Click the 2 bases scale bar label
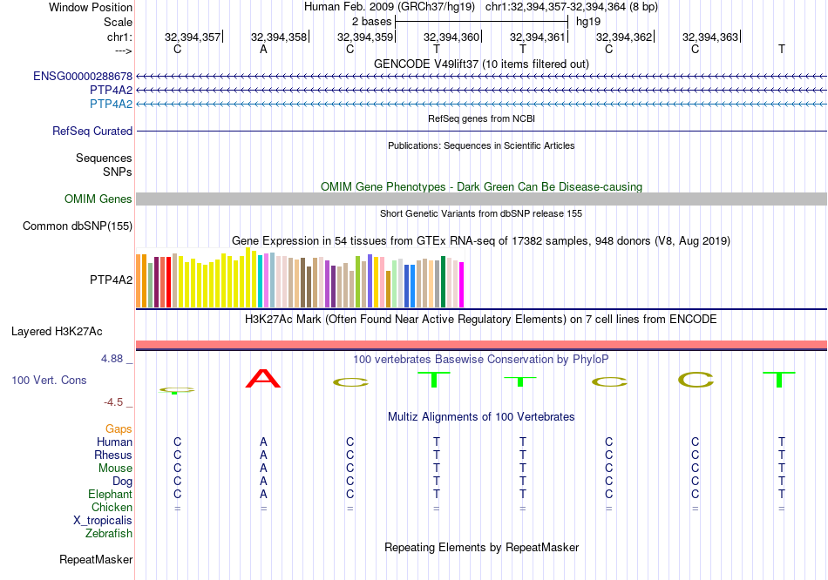 372,22
